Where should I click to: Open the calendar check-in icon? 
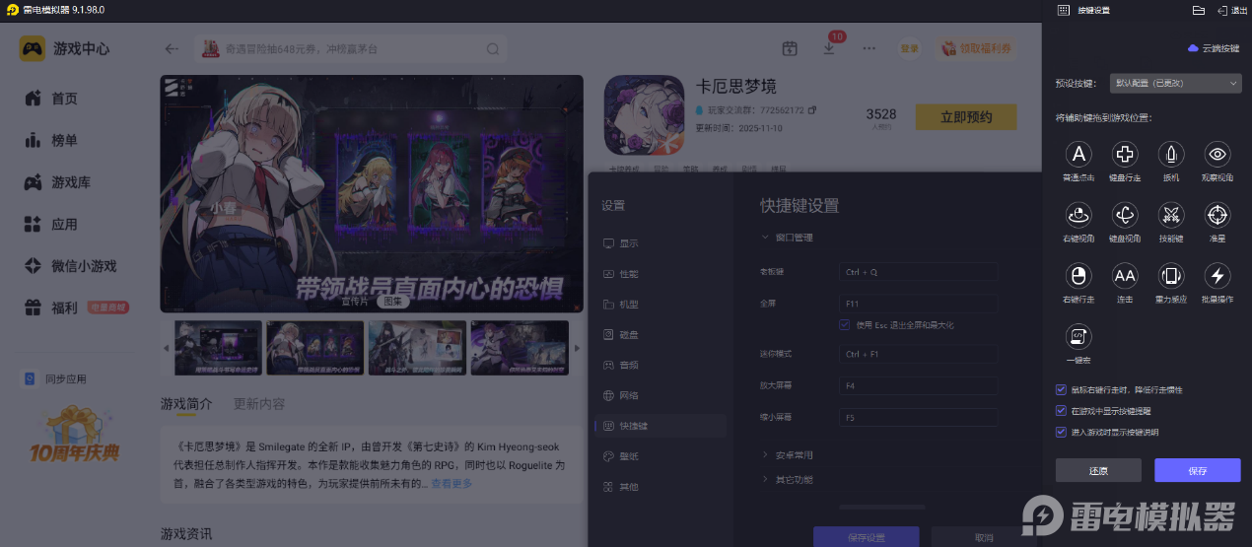click(790, 48)
